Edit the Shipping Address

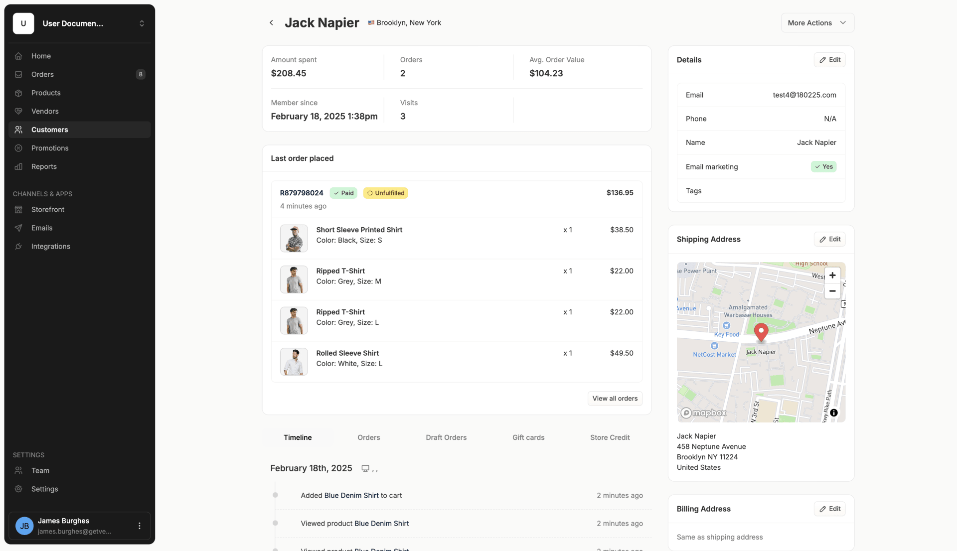(829, 239)
